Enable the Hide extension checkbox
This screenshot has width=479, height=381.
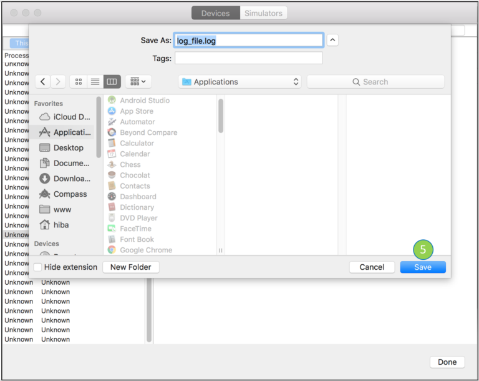(38, 267)
